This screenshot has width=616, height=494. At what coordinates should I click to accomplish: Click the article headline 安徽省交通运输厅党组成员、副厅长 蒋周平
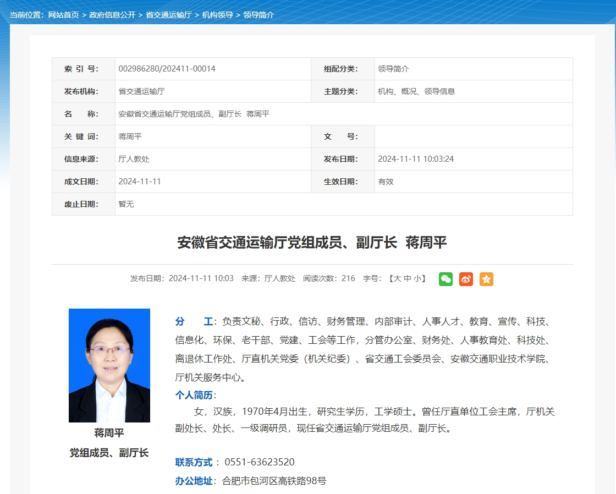click(312, 243)
